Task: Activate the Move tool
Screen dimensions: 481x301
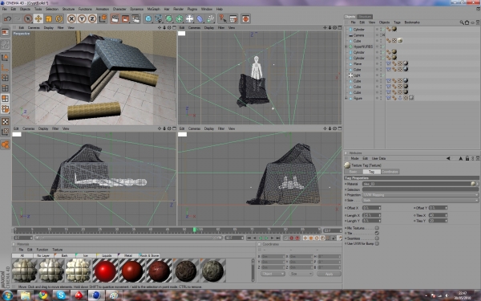Action: click(x=38, y=18)
